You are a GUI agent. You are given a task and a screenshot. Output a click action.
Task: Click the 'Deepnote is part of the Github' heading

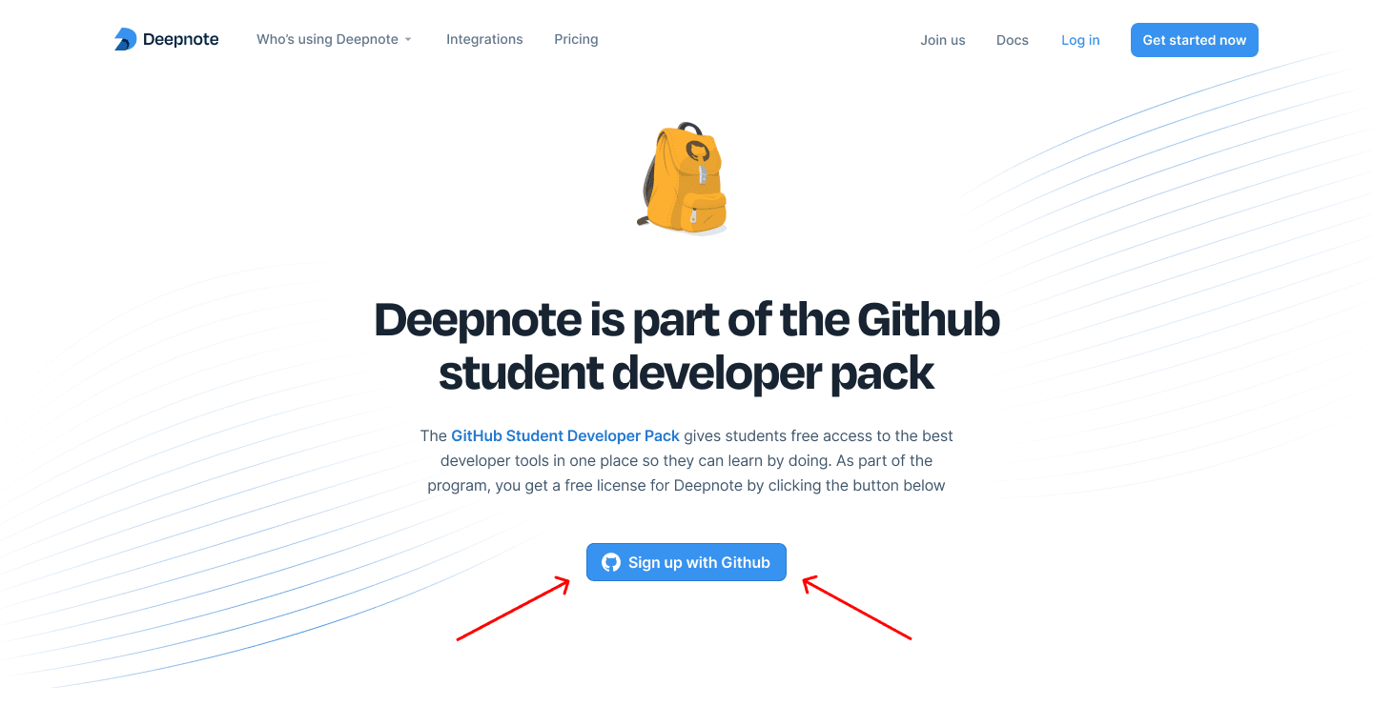pos(686,319)
